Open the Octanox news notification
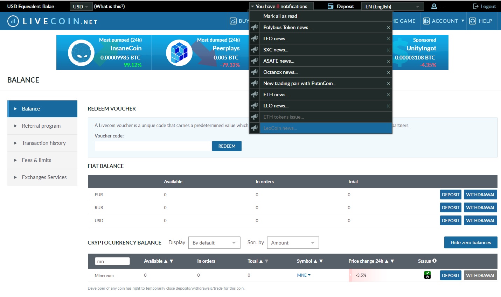The height and width of the screenshot is (297, 501). 280,72
